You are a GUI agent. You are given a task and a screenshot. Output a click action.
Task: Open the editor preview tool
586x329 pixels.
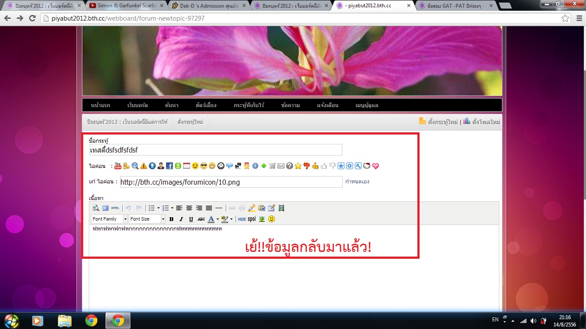coord(96,208)
